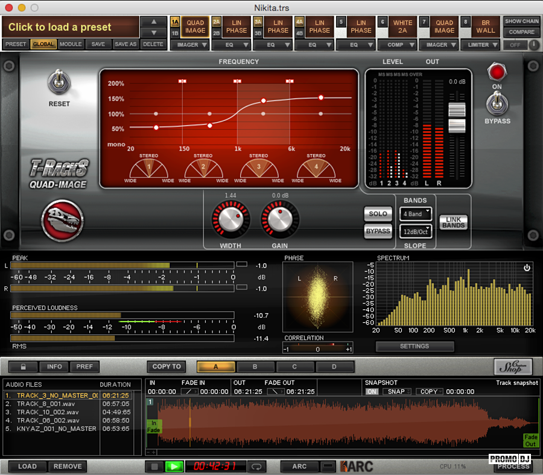Flip the RESET toggle switch
543x475 pixels.
(x=59, y=82)
